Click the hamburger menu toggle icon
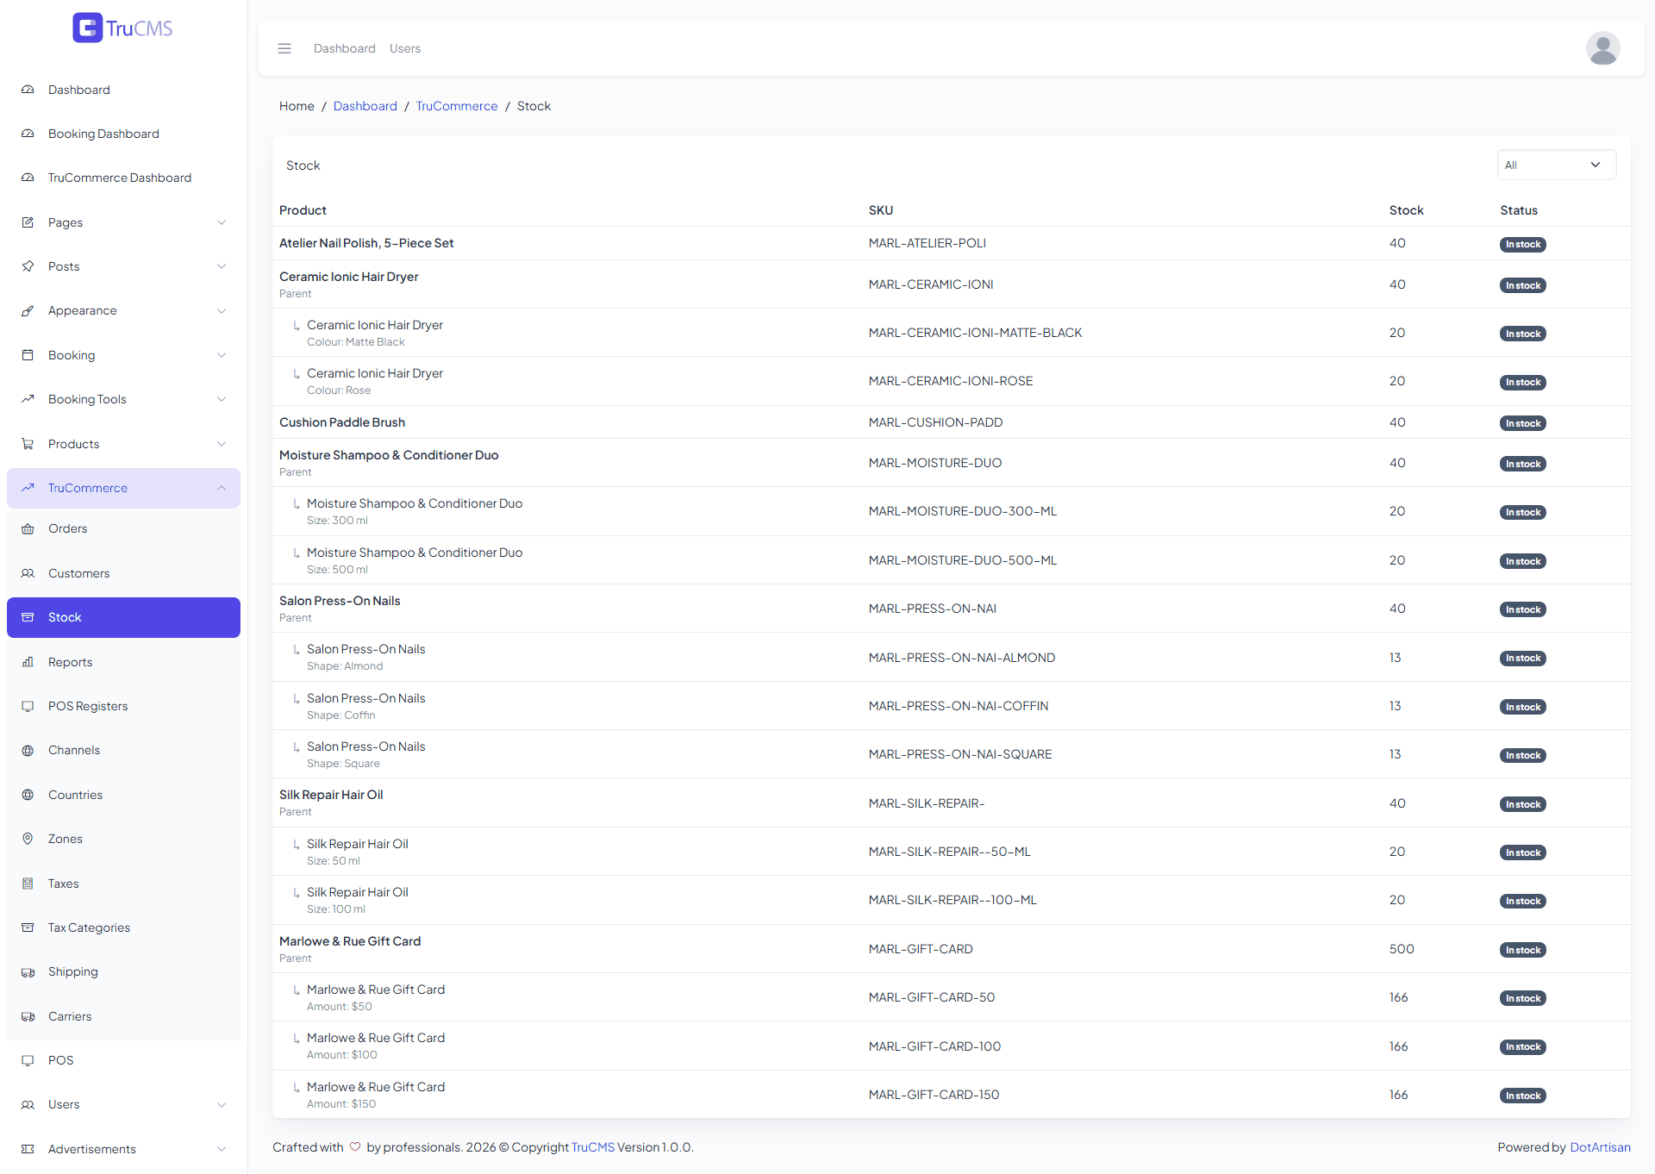Image resolution: width=1655 pixels, height=1174 pixels. point(284,48)
